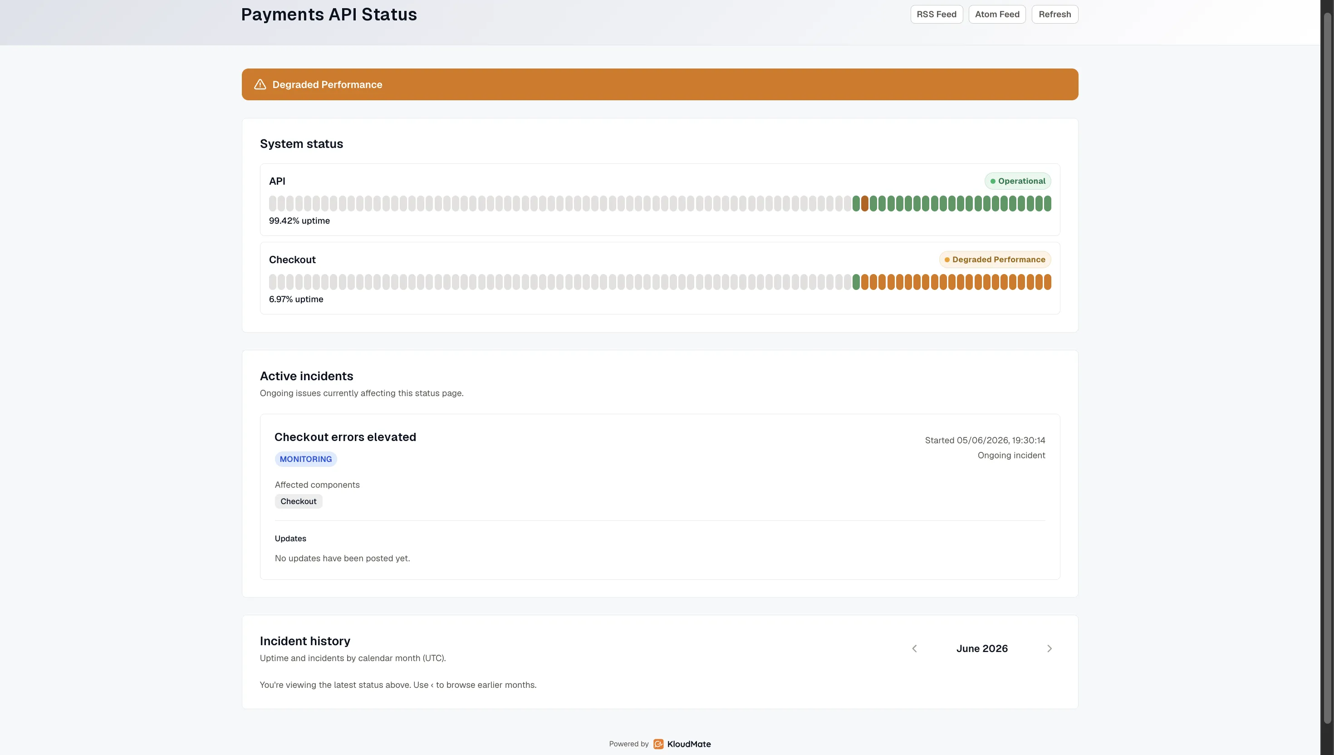Click the Active incidents heading
The image size is (1334, 755).
(x=306, y=376)
